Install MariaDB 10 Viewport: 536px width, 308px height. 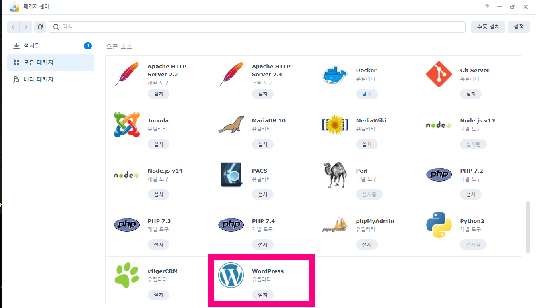tap(263, 144)
